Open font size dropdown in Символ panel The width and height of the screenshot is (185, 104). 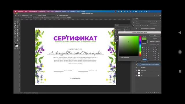120,30
